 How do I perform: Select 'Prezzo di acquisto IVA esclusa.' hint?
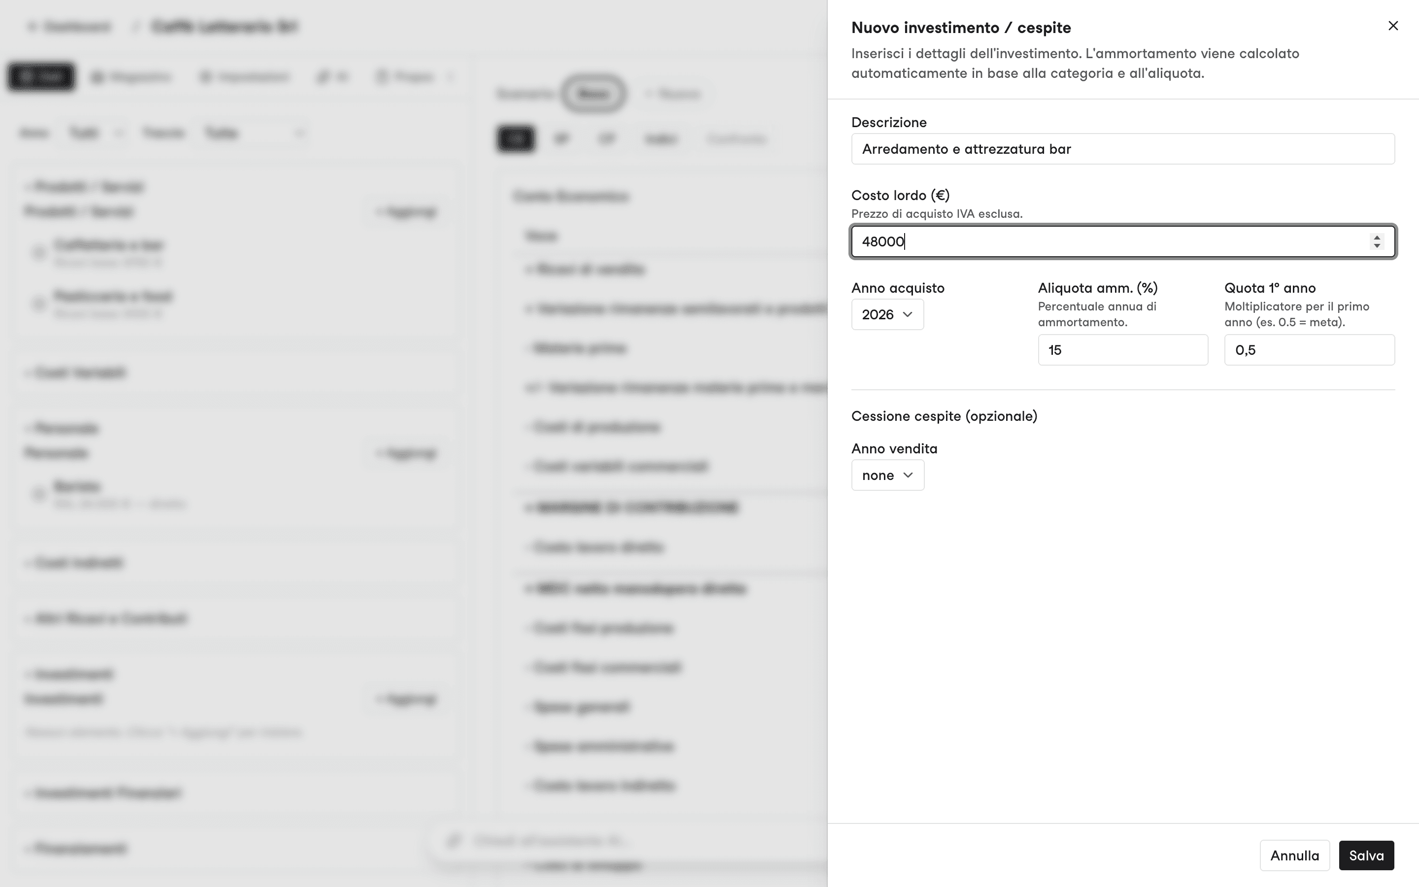click(937, 213)
